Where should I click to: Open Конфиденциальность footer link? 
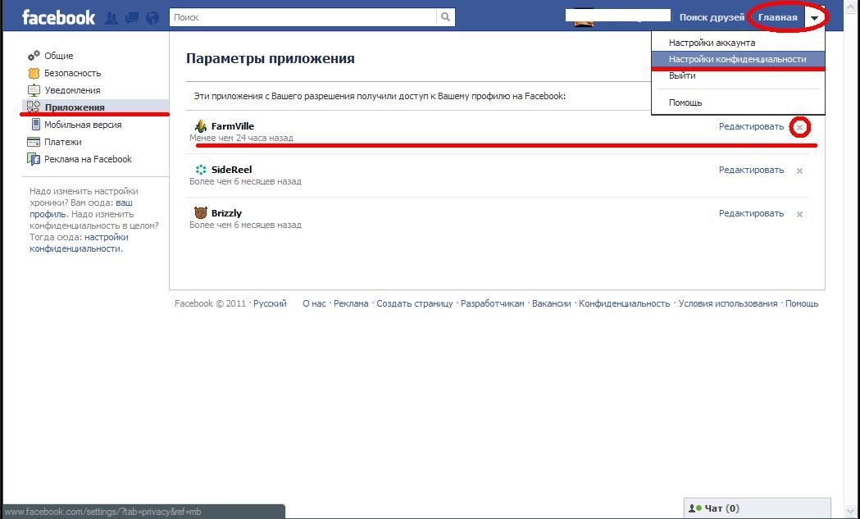point(624,303)
